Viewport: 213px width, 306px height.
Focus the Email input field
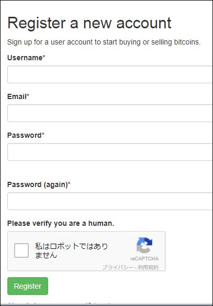click(x=110, y=113)
